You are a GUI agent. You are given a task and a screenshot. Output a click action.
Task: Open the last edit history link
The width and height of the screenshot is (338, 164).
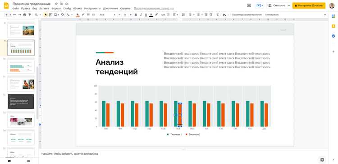154,9
